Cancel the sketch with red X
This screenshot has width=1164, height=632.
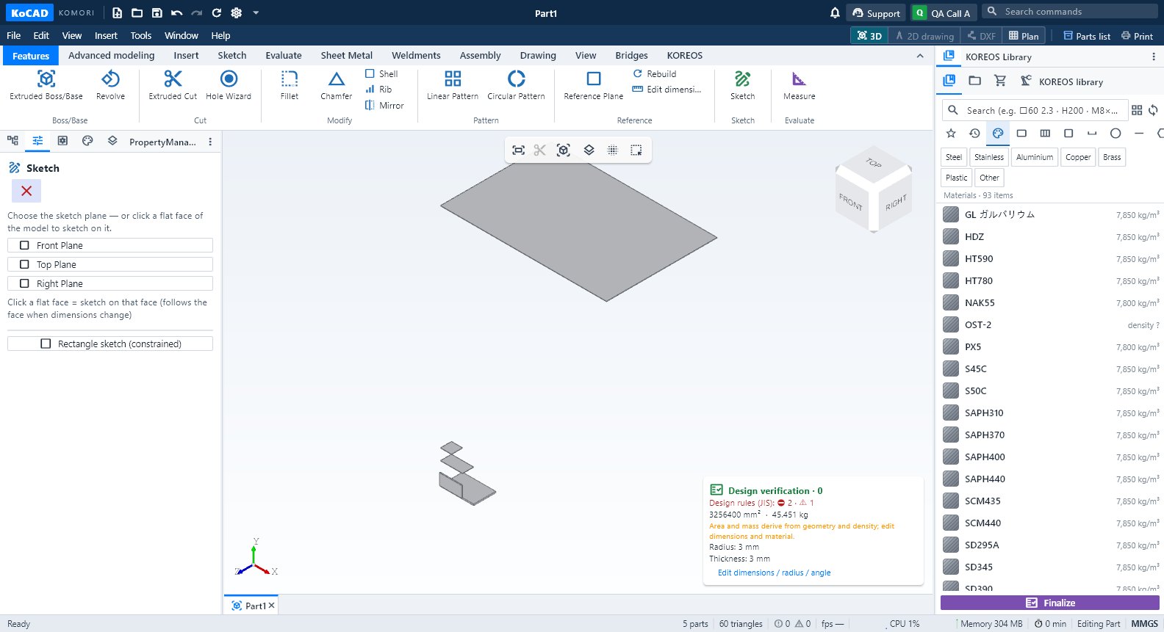coord(26,191)
